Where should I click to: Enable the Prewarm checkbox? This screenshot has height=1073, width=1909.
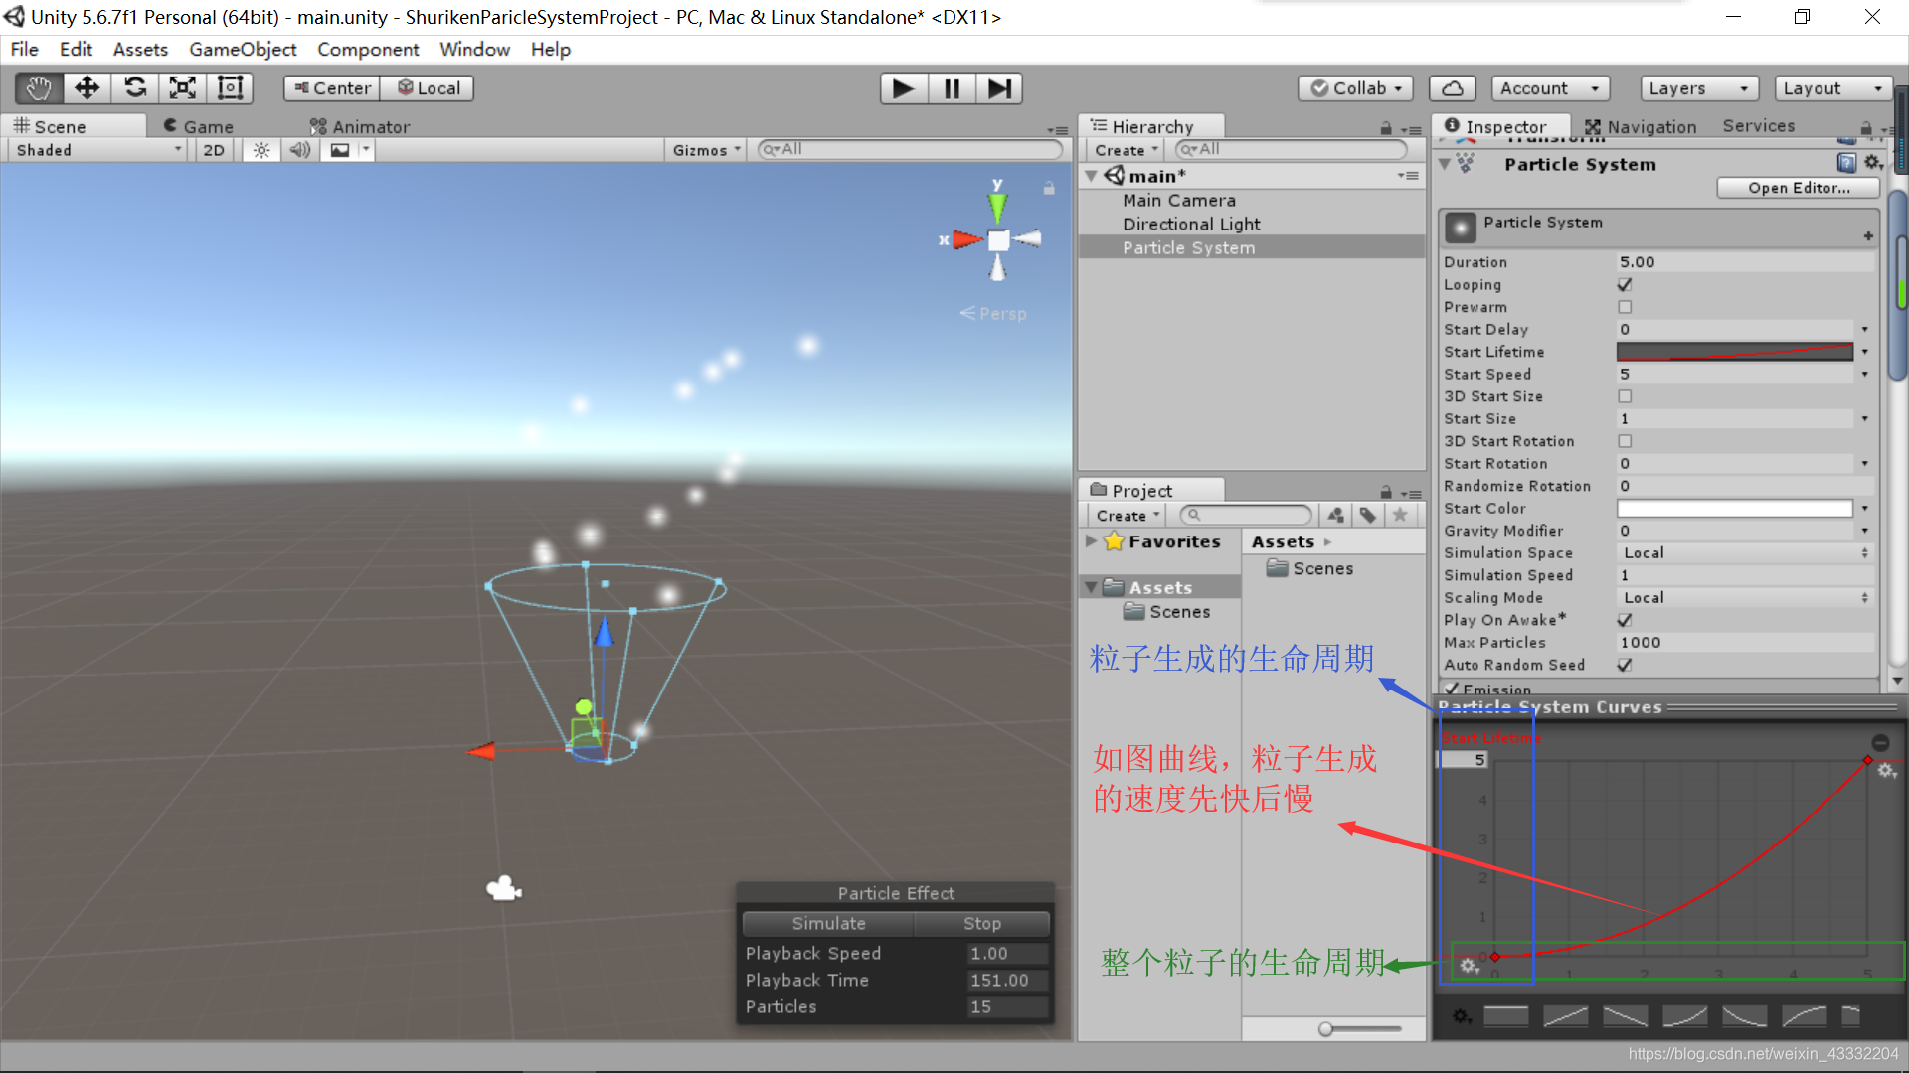[1625, 307]
